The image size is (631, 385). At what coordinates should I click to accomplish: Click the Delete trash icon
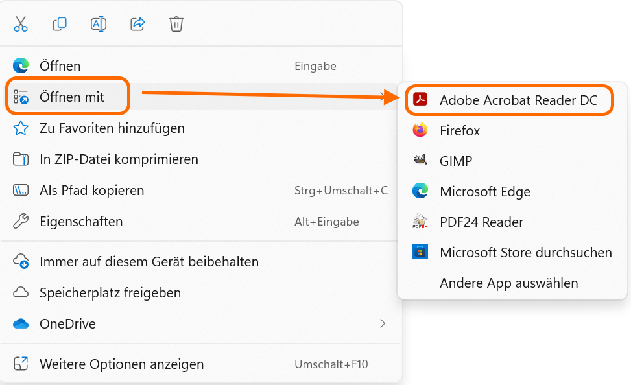click(176, 25)
